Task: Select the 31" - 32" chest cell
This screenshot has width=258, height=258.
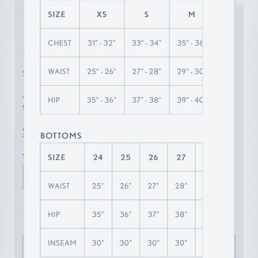Action: (101, 43)
